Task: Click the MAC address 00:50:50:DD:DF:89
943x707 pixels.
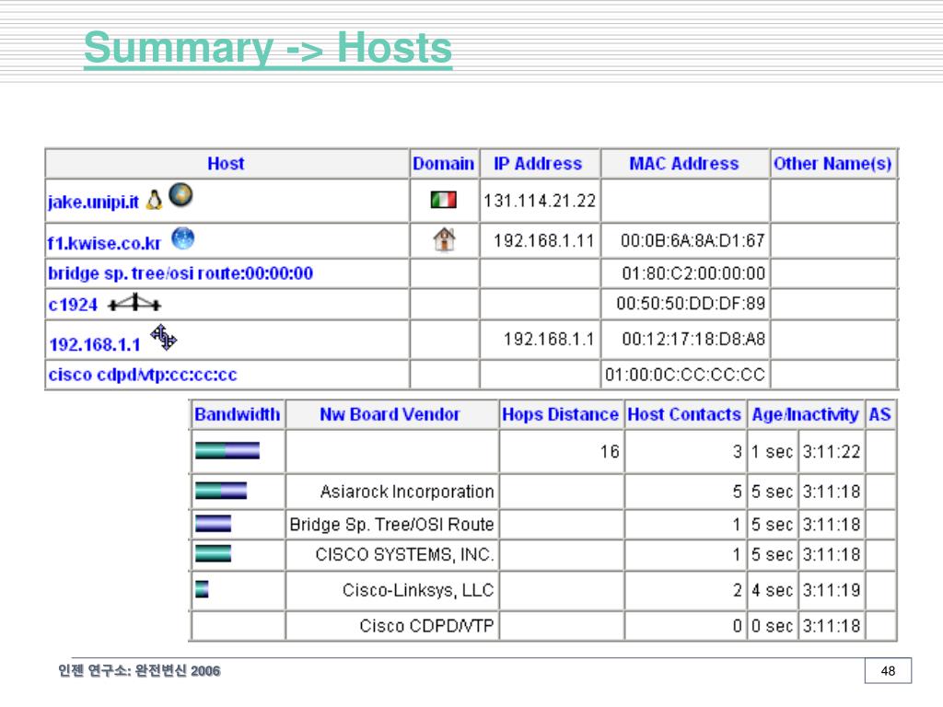Action: click(x=691, y=303)
